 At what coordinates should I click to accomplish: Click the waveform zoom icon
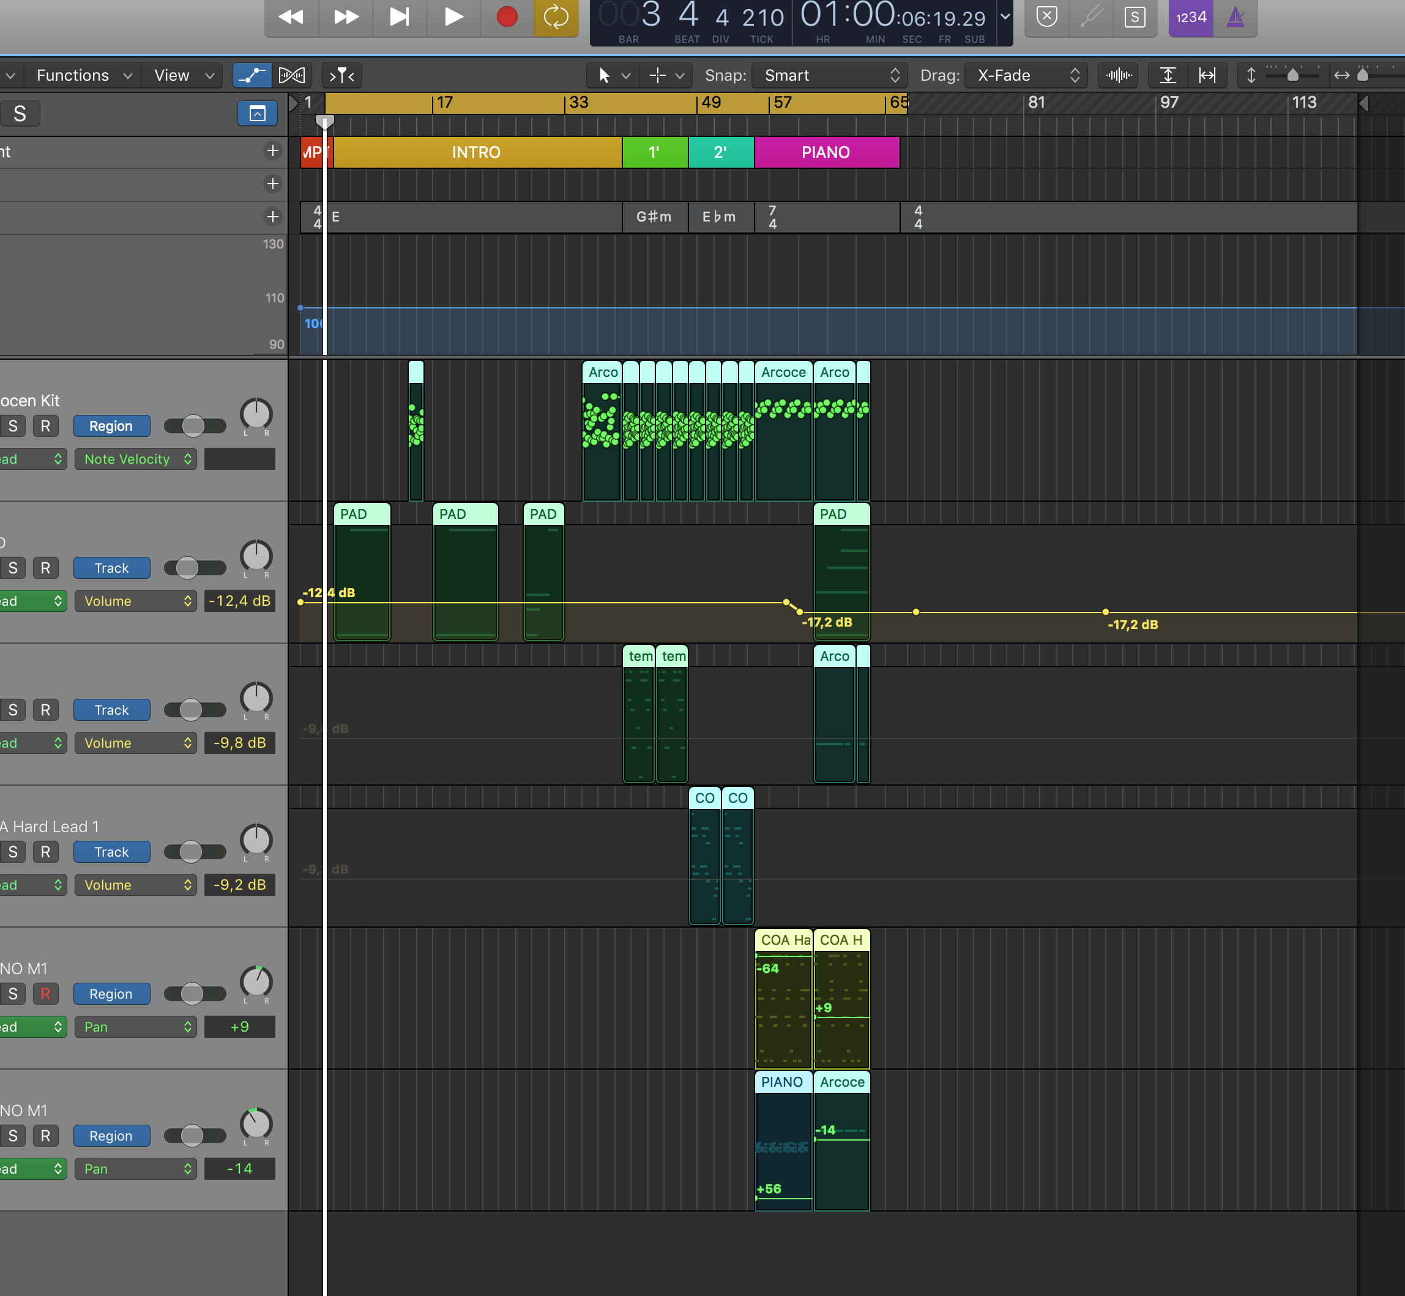pyautogui.click(x=1119, y=75)
